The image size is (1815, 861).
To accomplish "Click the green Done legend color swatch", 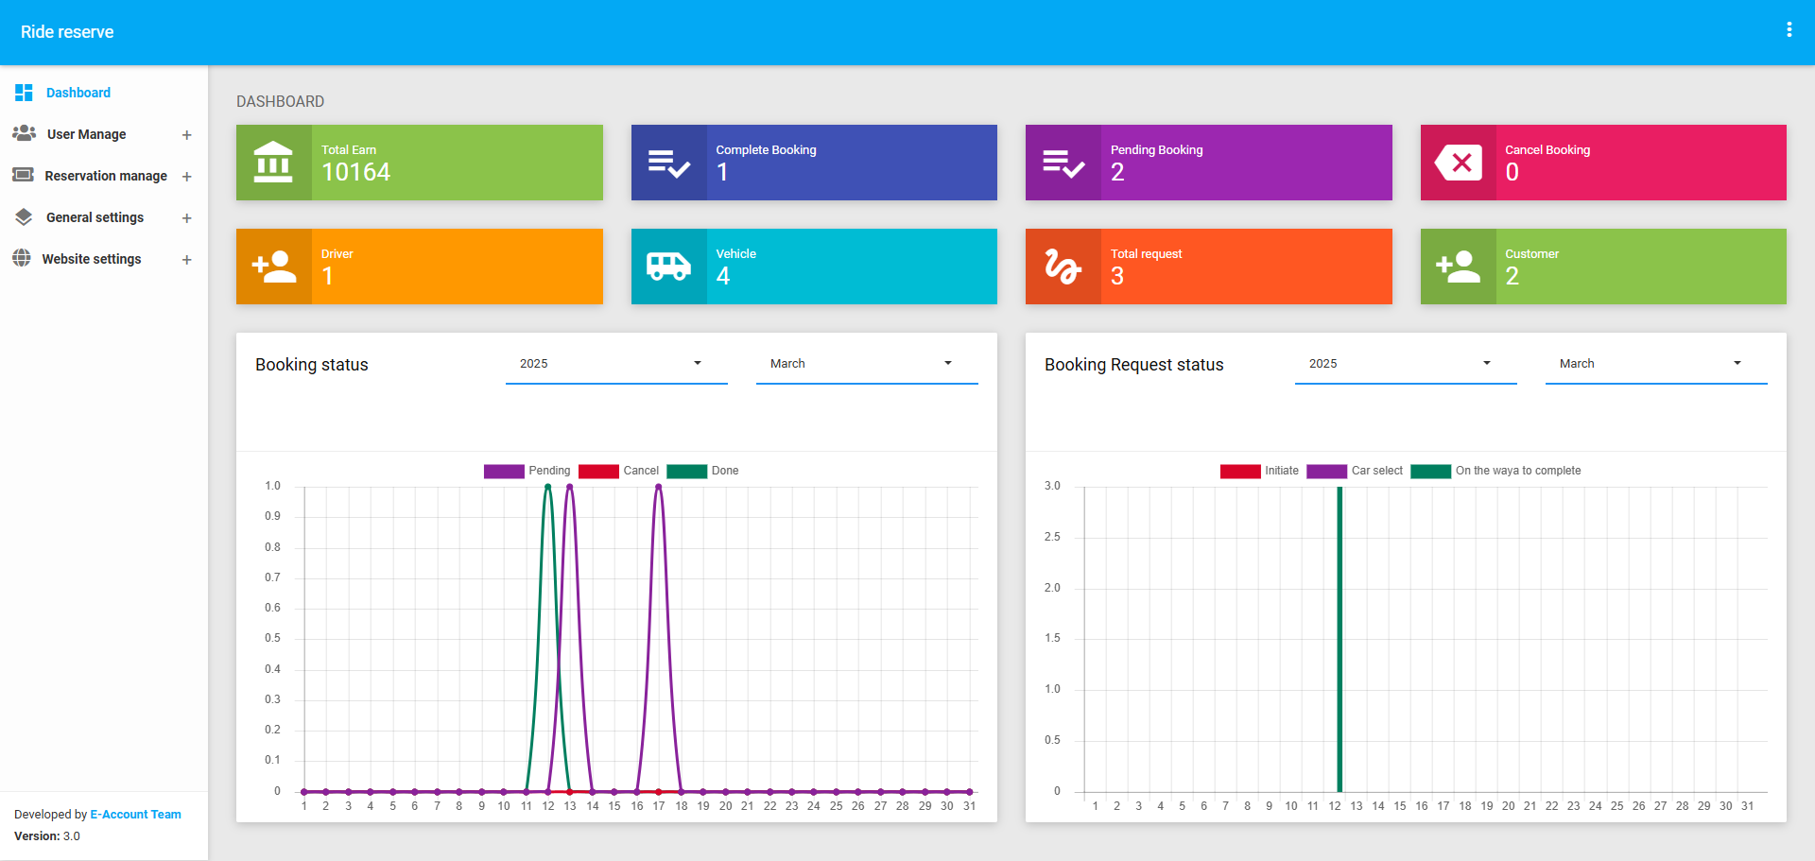I will click(x=686, y=471).
